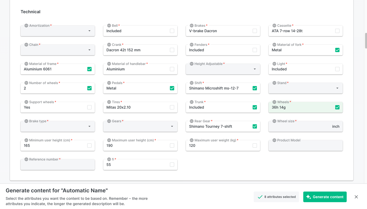The image size is (367, 209).
Task: Deselect the Trunk attribute checkbox
Action: point(255,107)
